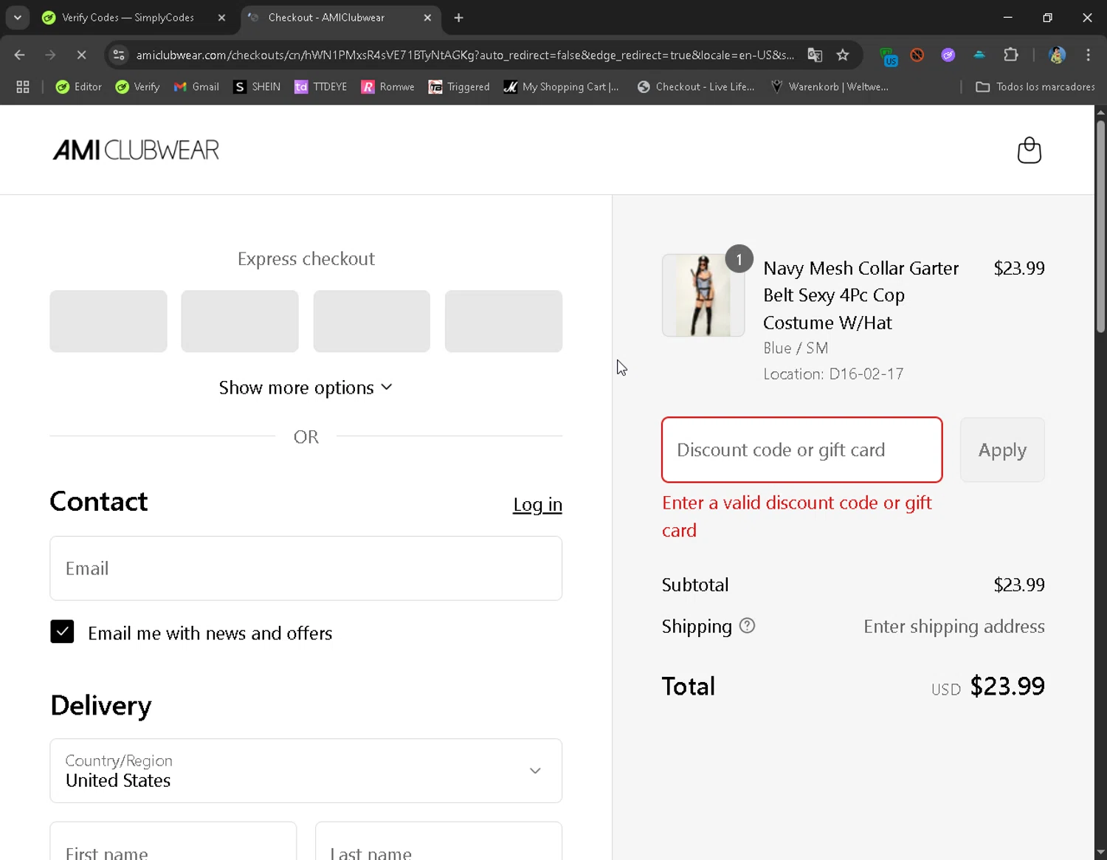Open the shopping bag cart icon
The image size is (1107, 860).
pyautogui.click(x=1029, y=150)
